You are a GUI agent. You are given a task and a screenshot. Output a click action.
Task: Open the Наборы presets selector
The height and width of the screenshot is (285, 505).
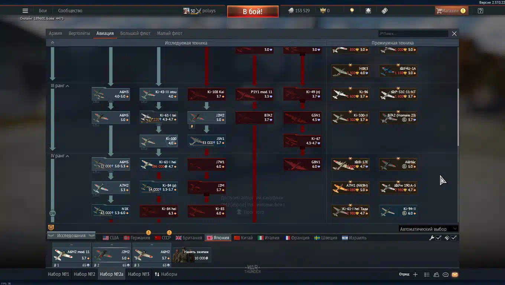click(x=166, y=274)
